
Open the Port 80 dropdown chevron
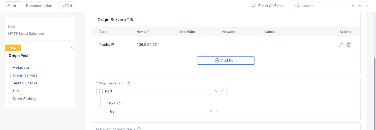click(217, 111)
